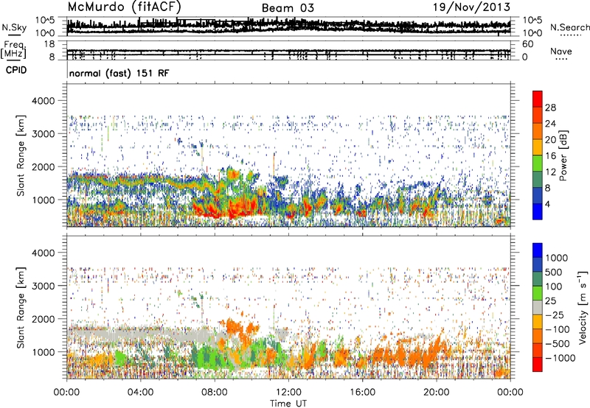Screen dimensions: 590x408
Task: Click the "12" tick on the power colorbar
Action: [550, 172]
